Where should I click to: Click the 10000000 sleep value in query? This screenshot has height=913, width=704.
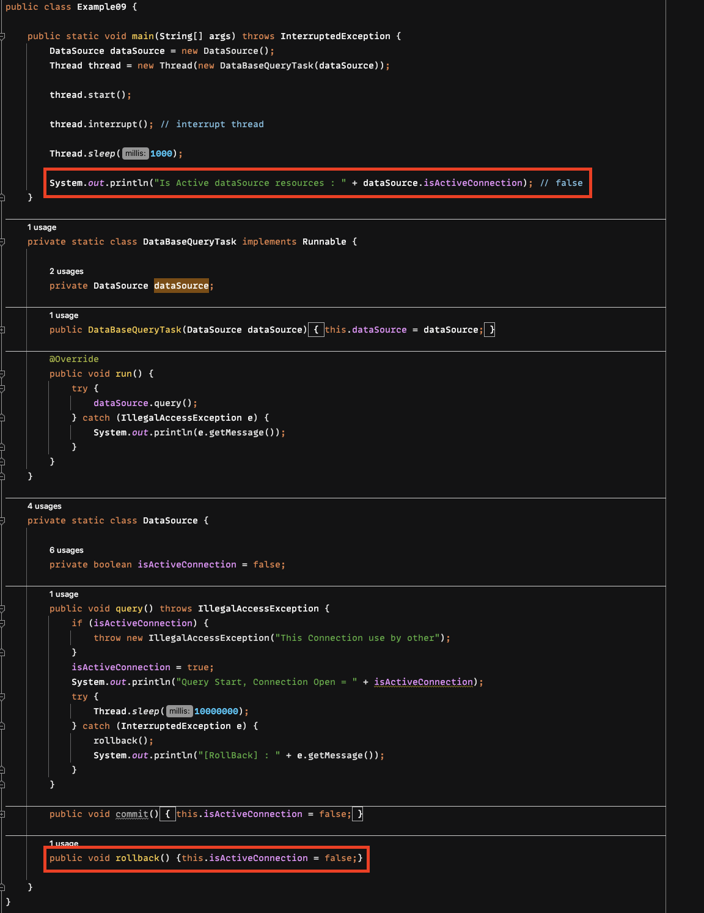point(216,711)
